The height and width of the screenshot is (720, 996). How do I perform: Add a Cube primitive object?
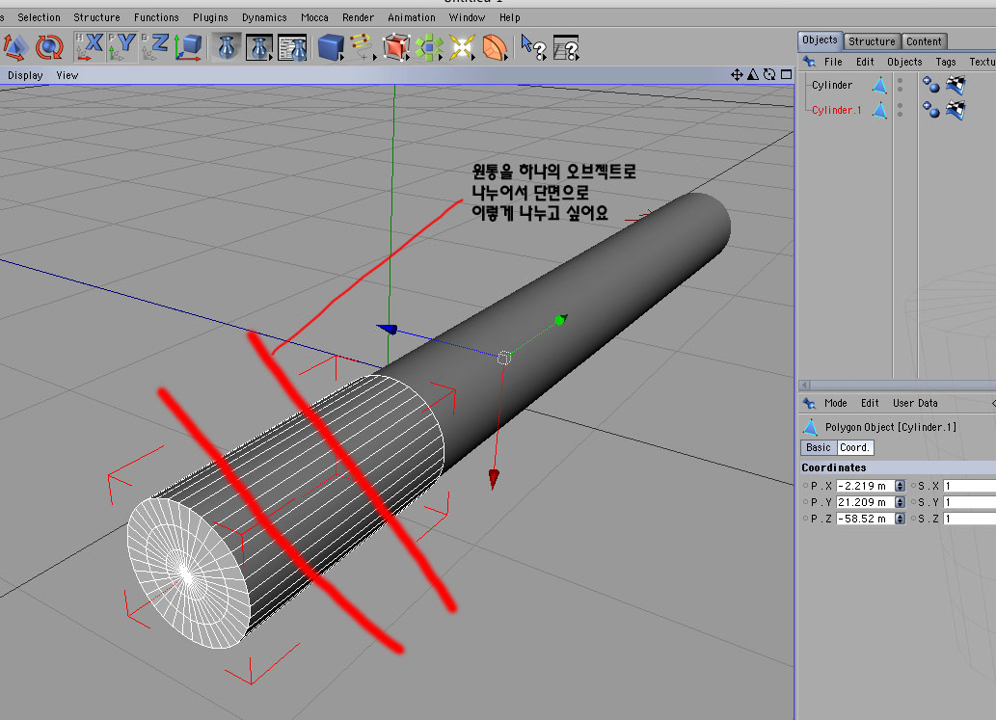331,47
